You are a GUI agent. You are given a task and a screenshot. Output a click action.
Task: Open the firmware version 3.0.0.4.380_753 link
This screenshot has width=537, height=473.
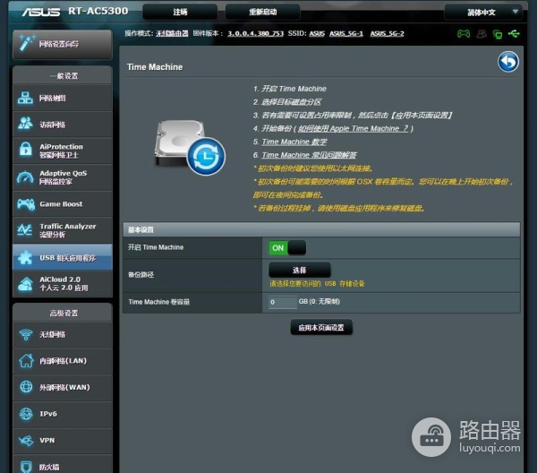tap(255, 33)
